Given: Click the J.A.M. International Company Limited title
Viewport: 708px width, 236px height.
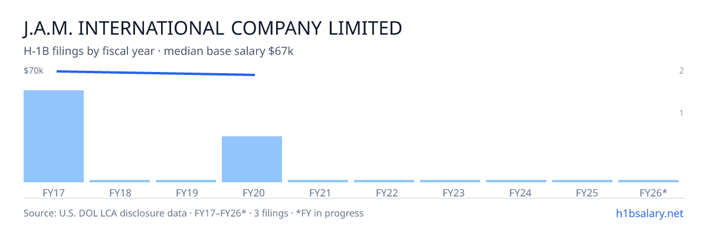Looking at the screenshot, I should (213, 28).
